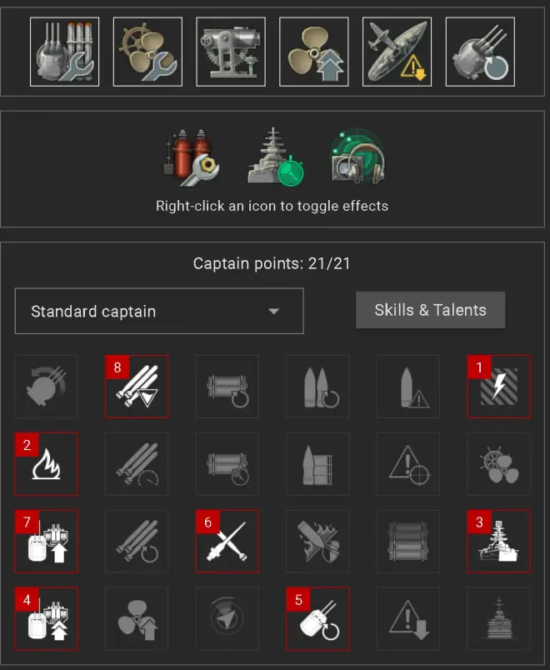
Task: Click the aircraft concealment warning upgrade icon
Action: click(x=397, y=52)
